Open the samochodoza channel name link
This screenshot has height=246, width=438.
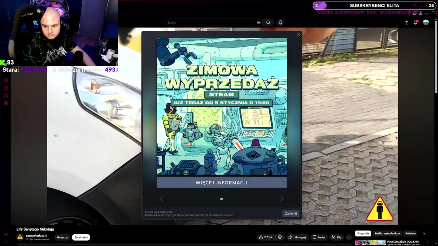(35, 236)
